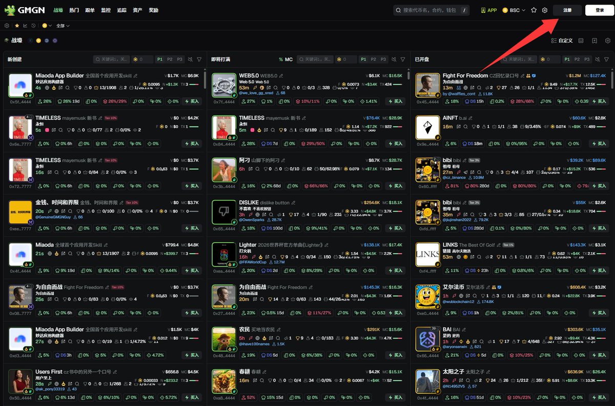
Task: Open the filter funnel icon in 新创建 column
Action: (x=199, y=59)
